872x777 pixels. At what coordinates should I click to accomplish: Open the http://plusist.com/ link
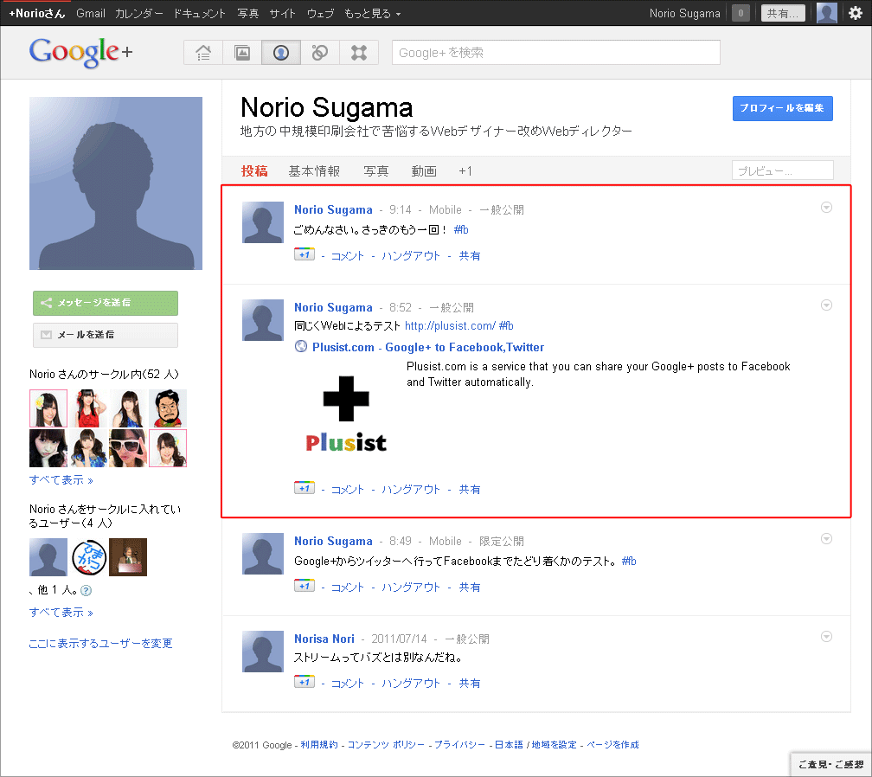tap(450, 325)
